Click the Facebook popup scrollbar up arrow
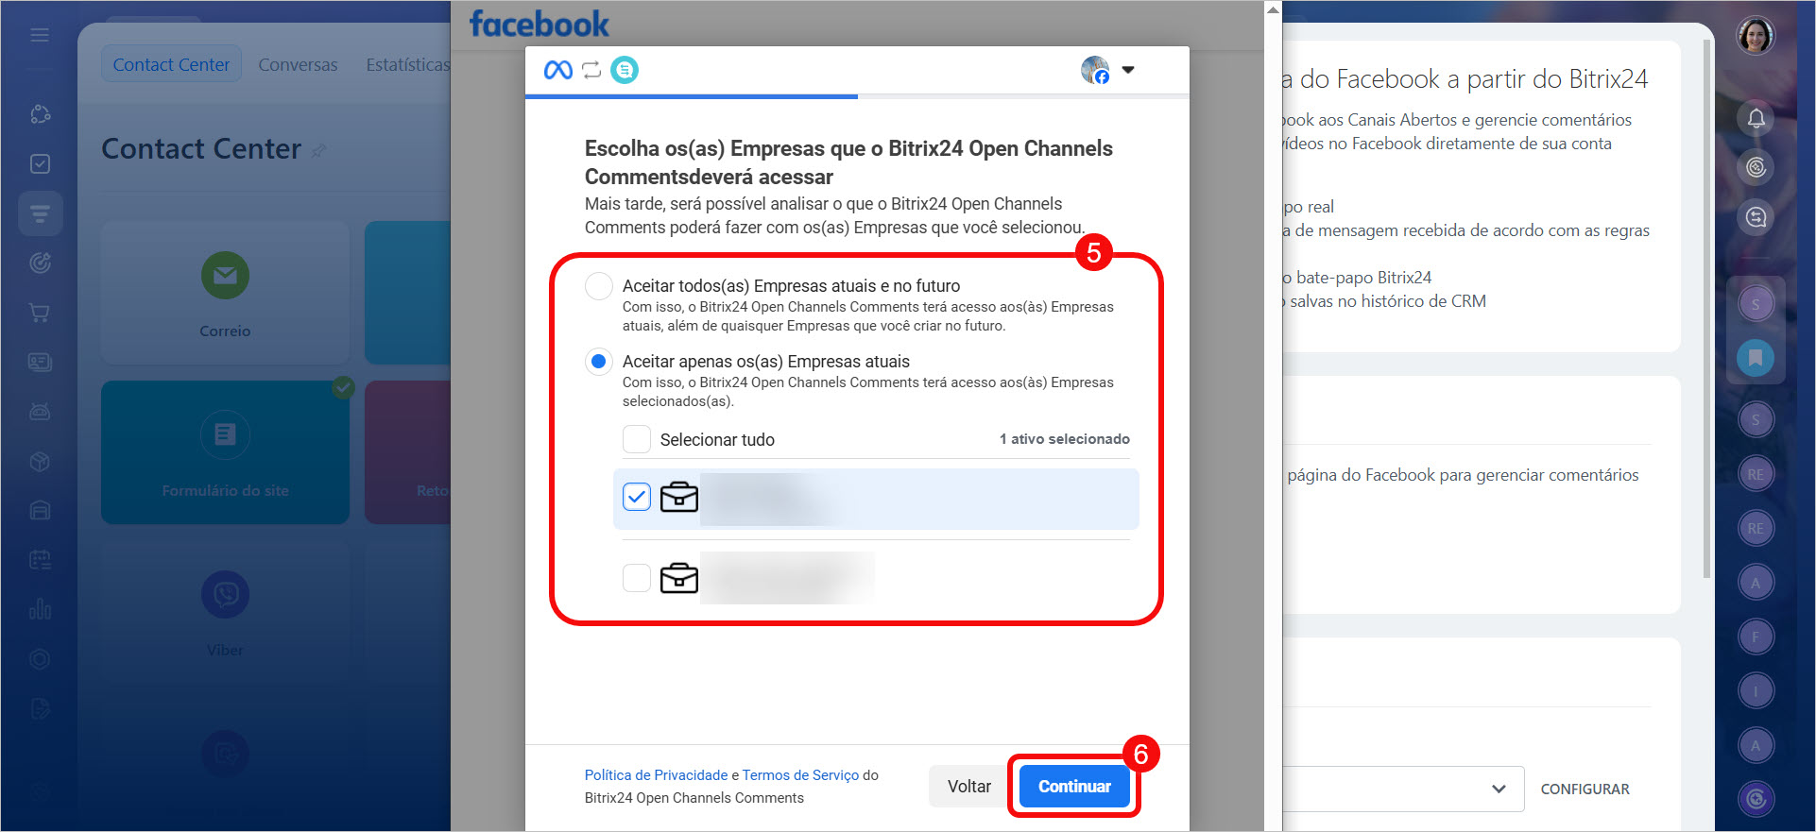Viewport: 1816px width, 832px height. [1273, 9]
